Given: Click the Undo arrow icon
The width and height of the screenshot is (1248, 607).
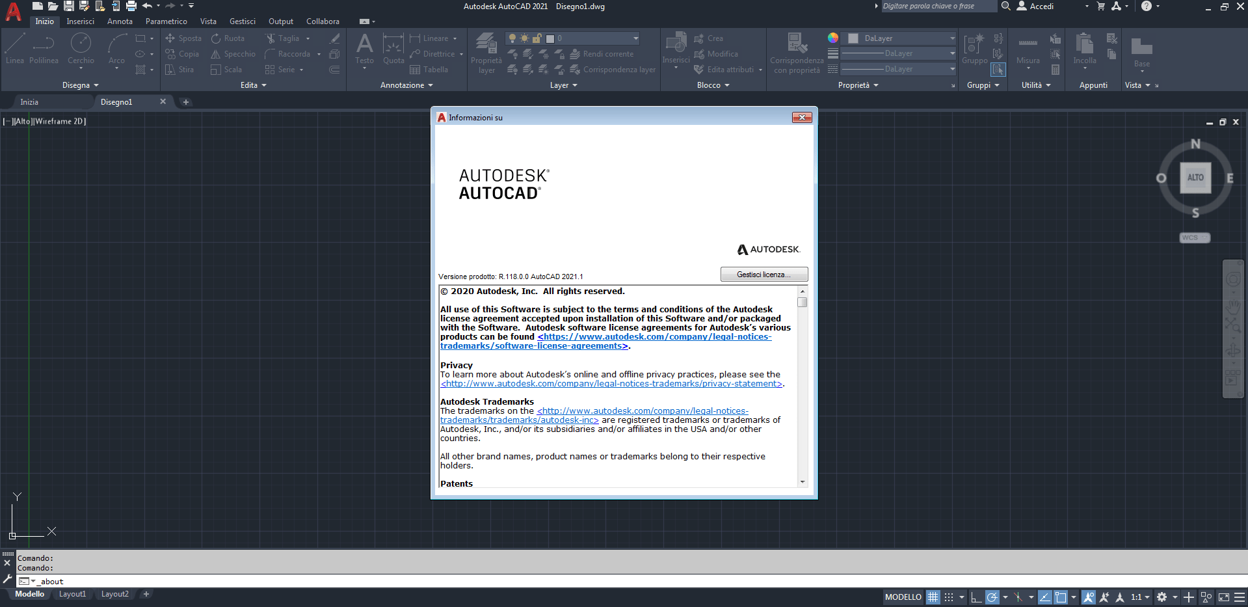Looking at the screenshot, I should click(x=147, y=6).
